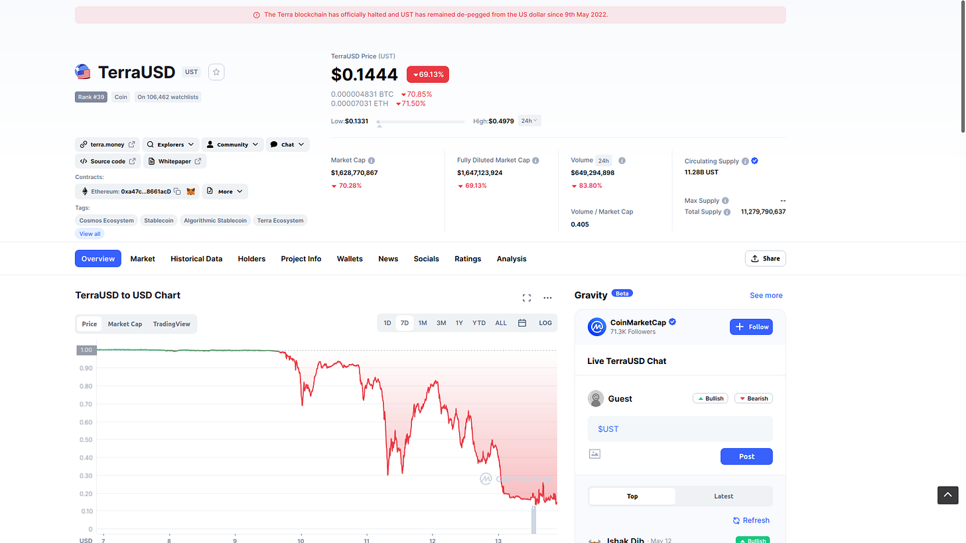
Task: Switch chart to Price view
Action: click(x=90, y=324)
